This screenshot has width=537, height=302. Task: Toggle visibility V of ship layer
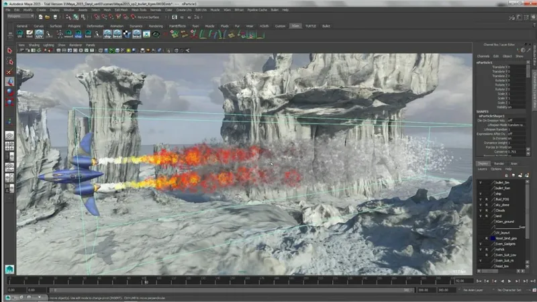[x=481, y=194]
